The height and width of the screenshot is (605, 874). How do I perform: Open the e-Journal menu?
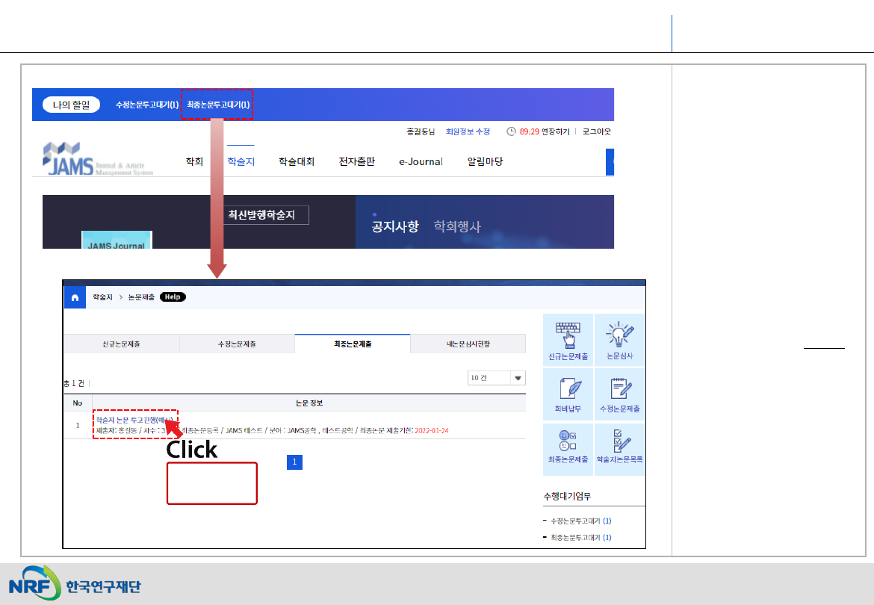pos(421,161)
